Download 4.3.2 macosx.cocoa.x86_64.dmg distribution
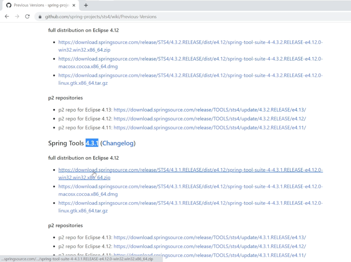Screen dimensions: 351x262 pyautogui.click(x=191, y=62)
